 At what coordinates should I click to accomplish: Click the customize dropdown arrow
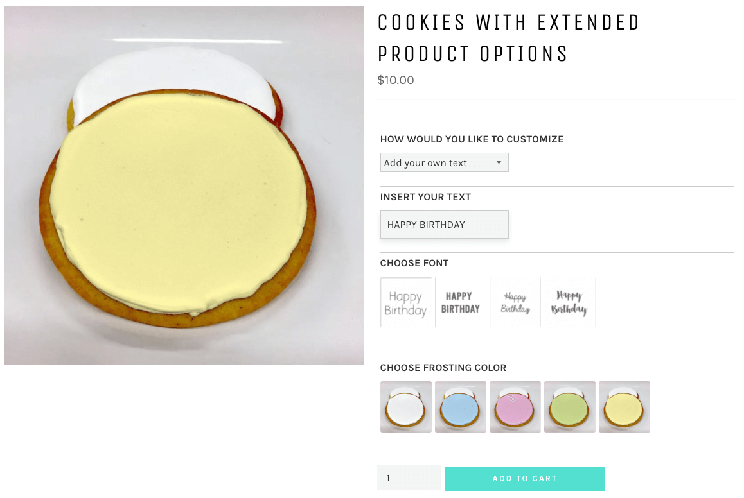pos(499,163)
